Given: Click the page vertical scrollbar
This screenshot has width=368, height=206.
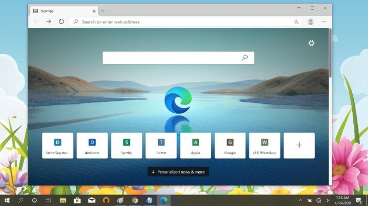Looking at the screenshot, I should click(330, 53).
